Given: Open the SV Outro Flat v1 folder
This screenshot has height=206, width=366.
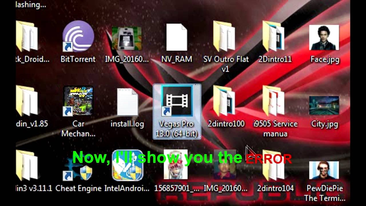Looking at the screenshot, I should coord(226,46).
